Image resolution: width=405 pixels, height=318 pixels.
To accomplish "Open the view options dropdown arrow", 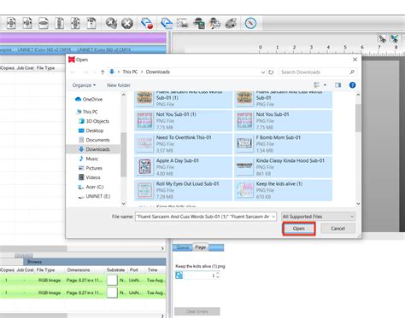I will pos(325,85).
